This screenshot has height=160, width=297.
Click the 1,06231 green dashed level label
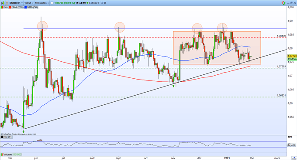281,96
